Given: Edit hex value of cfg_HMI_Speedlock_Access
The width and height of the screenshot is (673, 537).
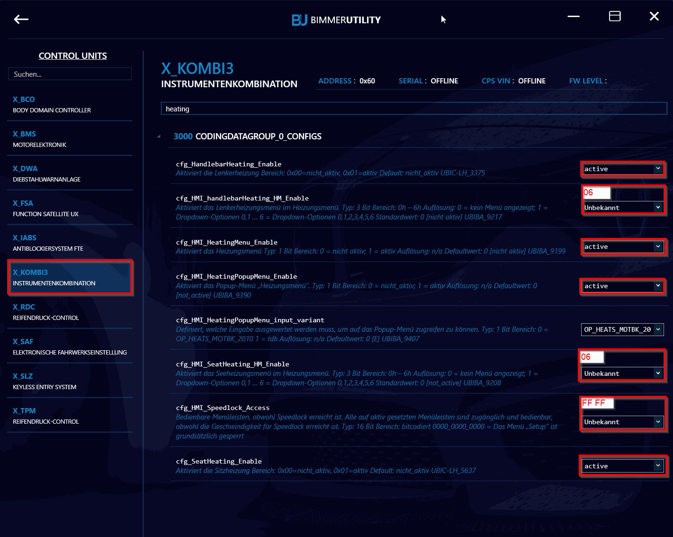Looking at the screenshot, I should point(597,403).
